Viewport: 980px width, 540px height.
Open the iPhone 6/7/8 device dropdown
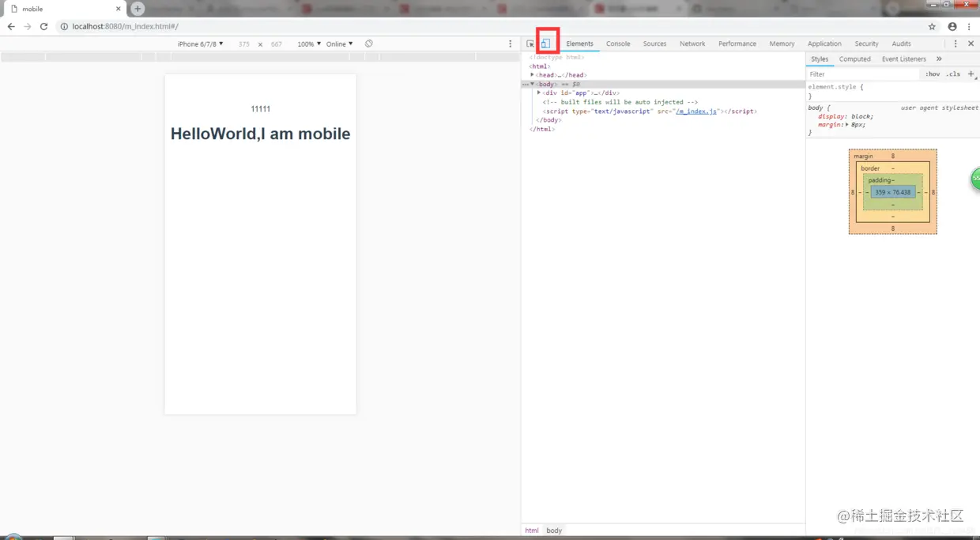click(x=201, y=44)
